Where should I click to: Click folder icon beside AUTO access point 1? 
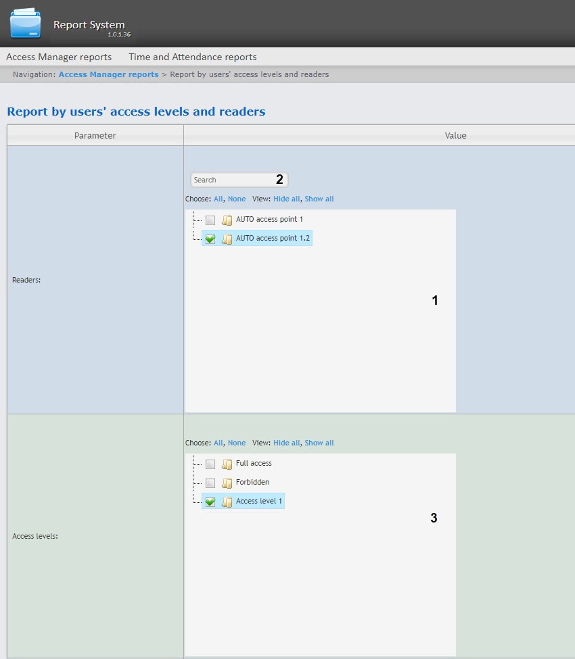[x=227, y=220]
